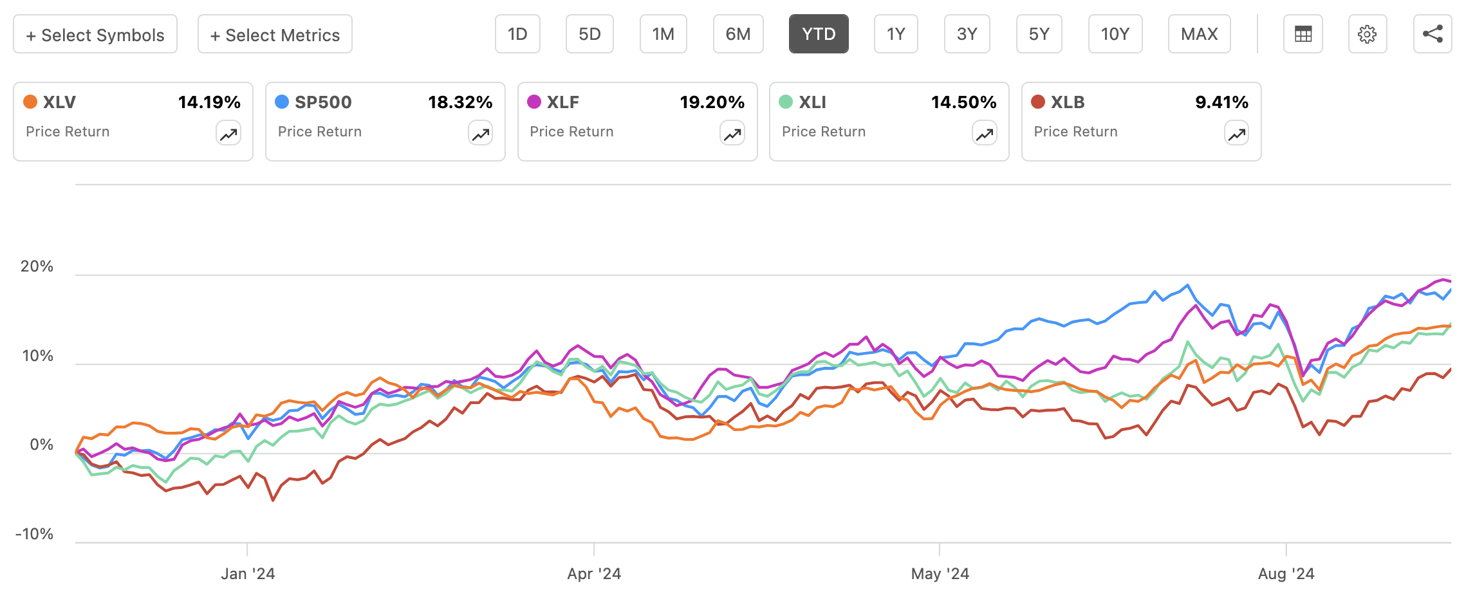Select the 1Y time range
Screen dimensions: 1475x610
click(x=896, y=34)
